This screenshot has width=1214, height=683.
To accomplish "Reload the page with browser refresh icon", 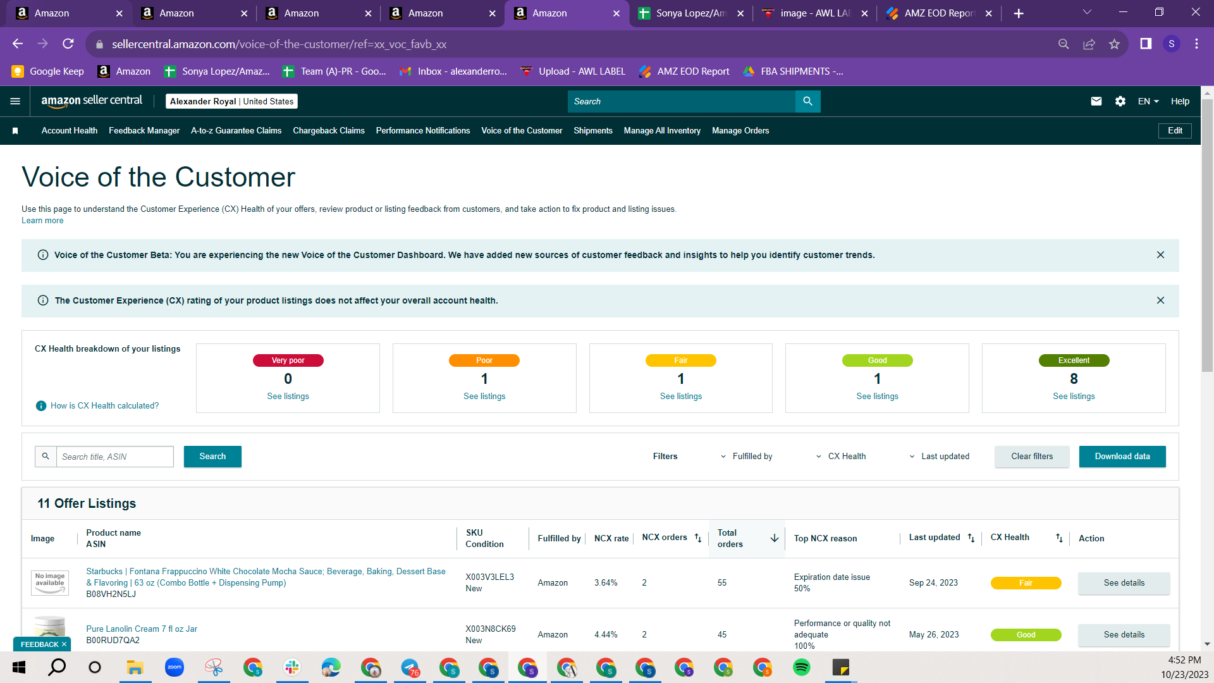I will 68,44.
